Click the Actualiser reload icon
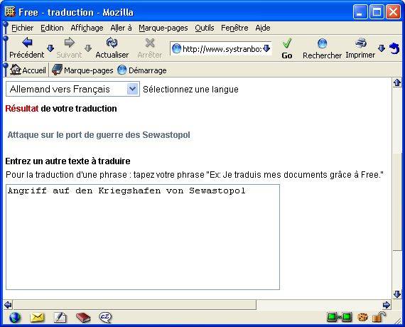Image resolution: width=405 pixels, height=327 pixels. 112,43
